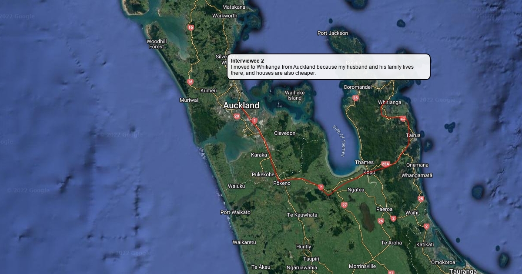The height and width of the screenshot is (274, 522).
Task: Click the Waiuku label
Action: point(236,186)
